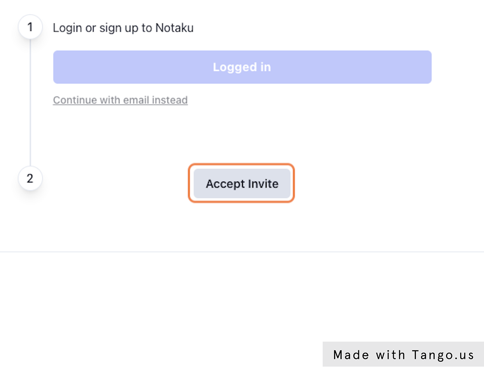484x367 pixels.
Task: Click the word Invite on the button
Action: point(263,184)
